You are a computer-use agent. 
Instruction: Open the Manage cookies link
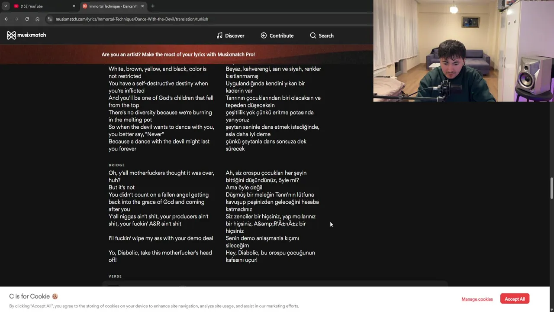477,299
